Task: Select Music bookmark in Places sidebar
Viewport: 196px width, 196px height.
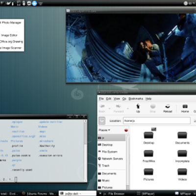Action: coord(104,180)
